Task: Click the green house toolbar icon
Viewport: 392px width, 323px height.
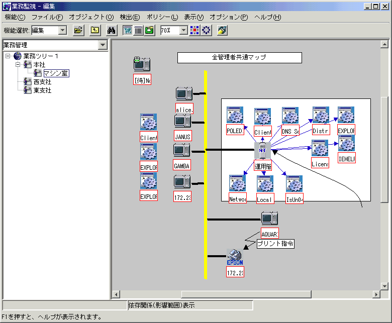Action: (x=149, y=31)
